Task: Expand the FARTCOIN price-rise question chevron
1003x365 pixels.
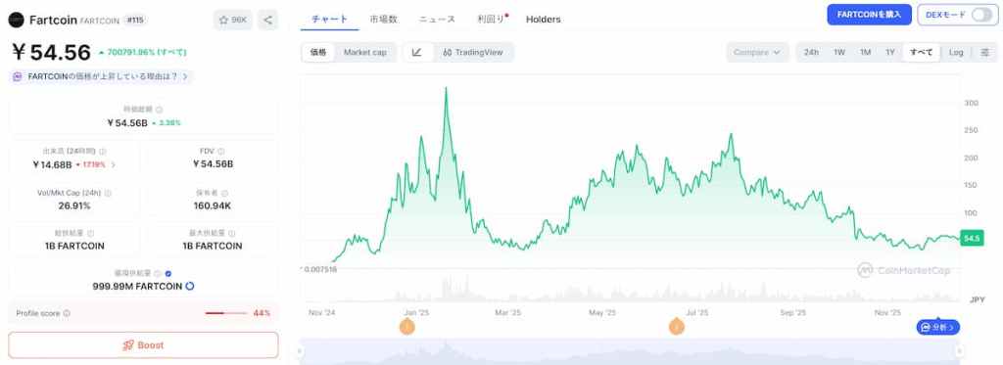Action: (x=185, y=76)
